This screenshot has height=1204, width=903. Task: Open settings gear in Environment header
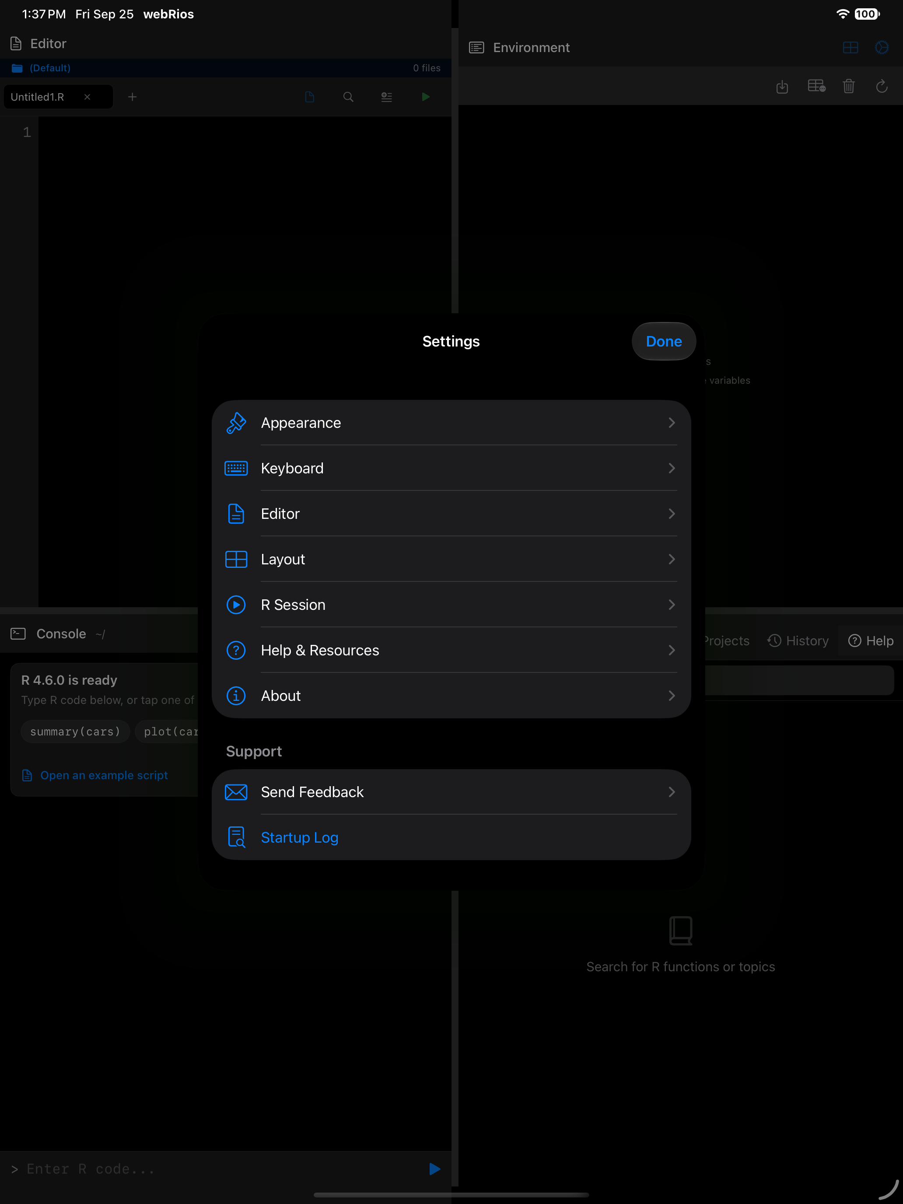tap(882, 47)
